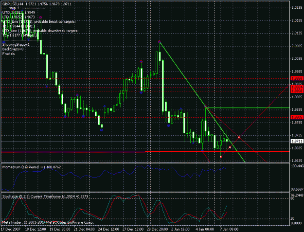Click the '19 Dec 20:00' time axis label

(x=60, y=229)
